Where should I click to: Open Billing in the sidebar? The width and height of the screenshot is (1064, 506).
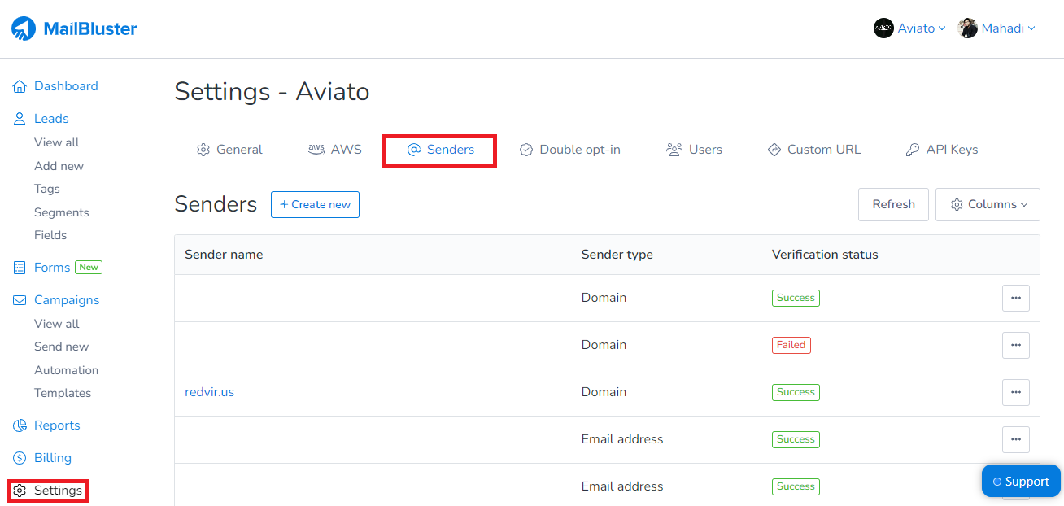coord(53,458)
